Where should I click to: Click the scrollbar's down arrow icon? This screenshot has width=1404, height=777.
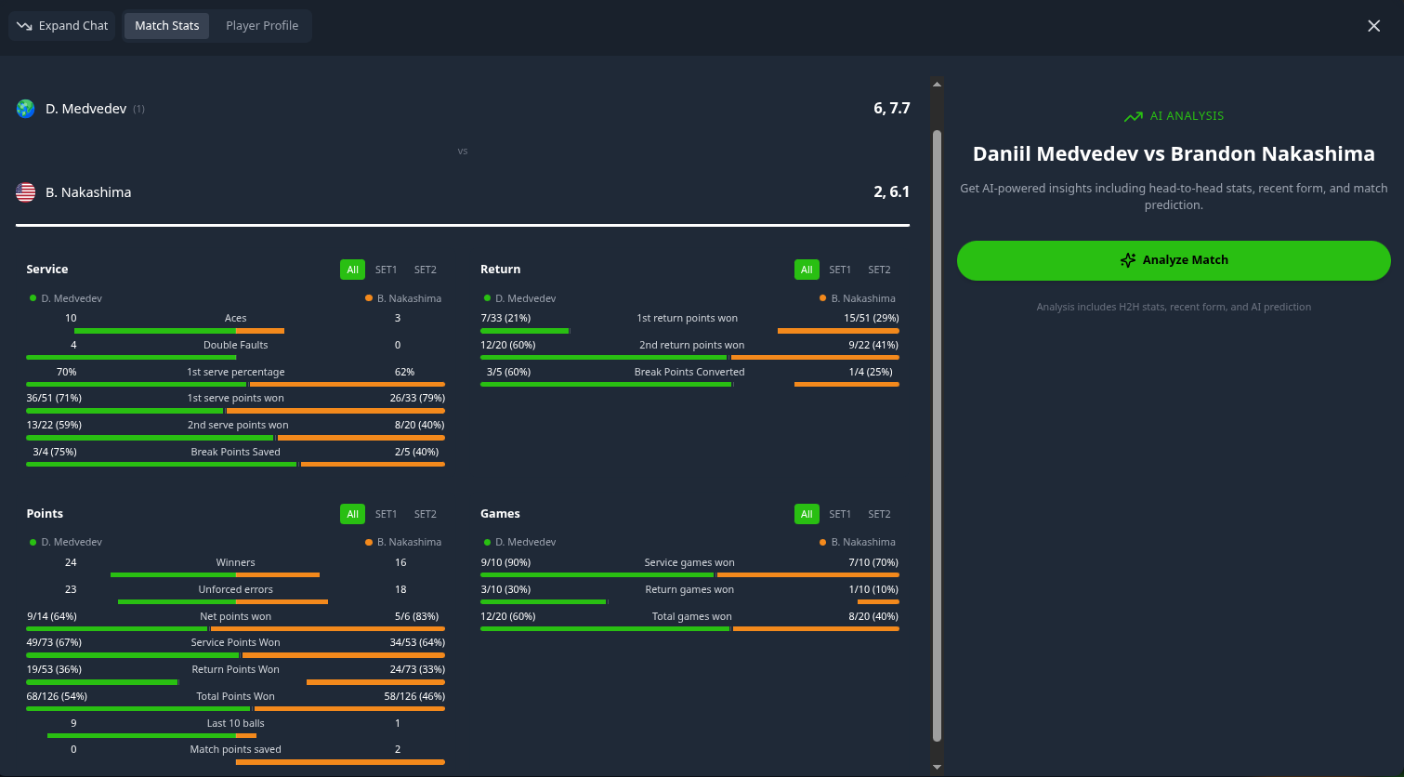[x=937, y=768]
